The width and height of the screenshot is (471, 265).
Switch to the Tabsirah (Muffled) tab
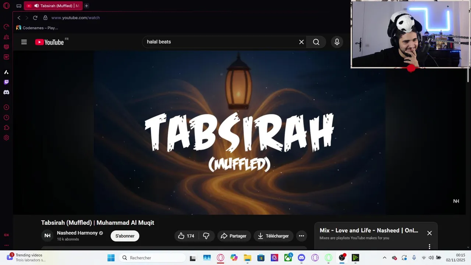click(53, 6)
